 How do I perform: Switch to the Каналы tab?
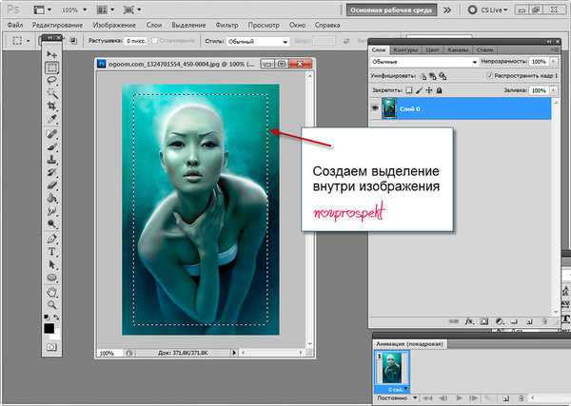click(x=458, y=49)
